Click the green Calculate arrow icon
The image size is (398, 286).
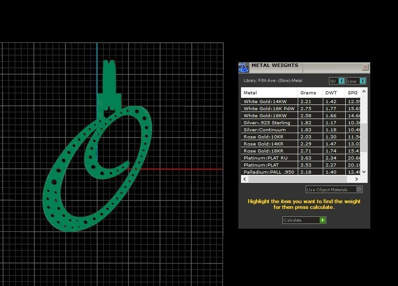[322, 220]
